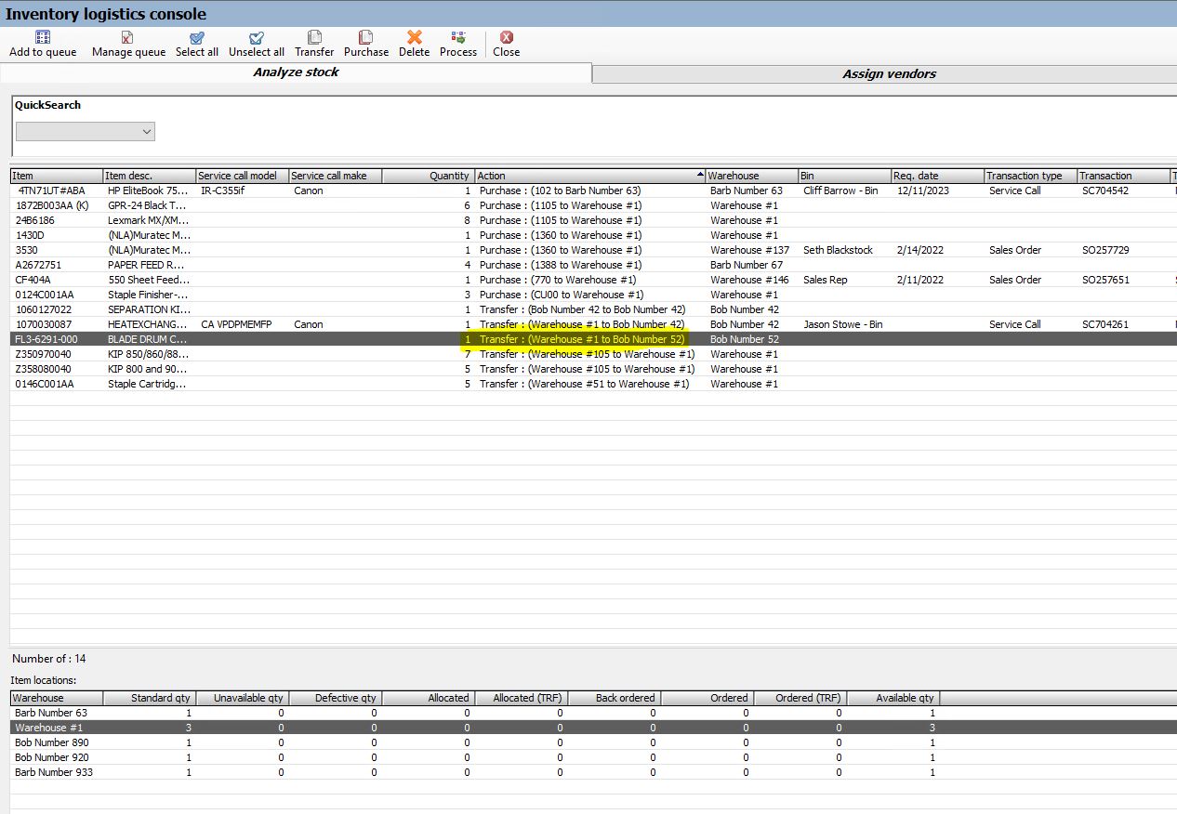
Task: Click transaction SO257651 cell
Action: [x=1105, y=280]
